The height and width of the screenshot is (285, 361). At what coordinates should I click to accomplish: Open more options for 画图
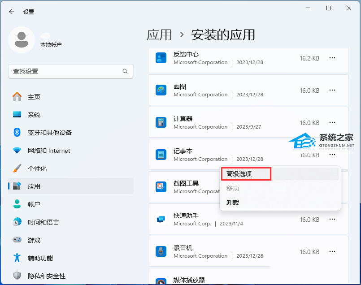click(x=332, y=90)
